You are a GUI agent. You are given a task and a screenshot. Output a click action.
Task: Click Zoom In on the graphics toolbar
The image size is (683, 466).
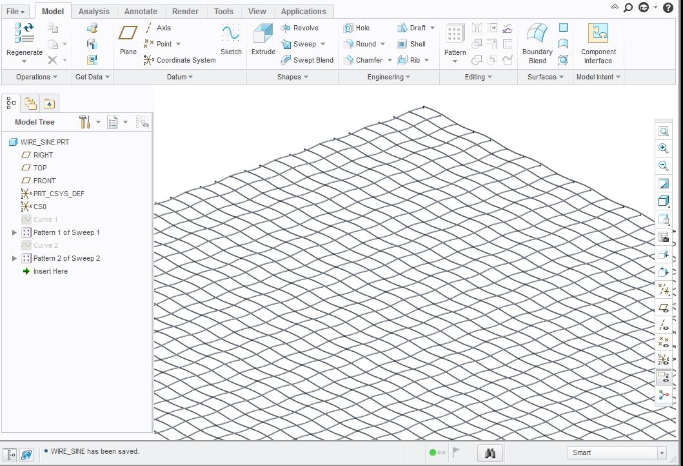(663, 148)
